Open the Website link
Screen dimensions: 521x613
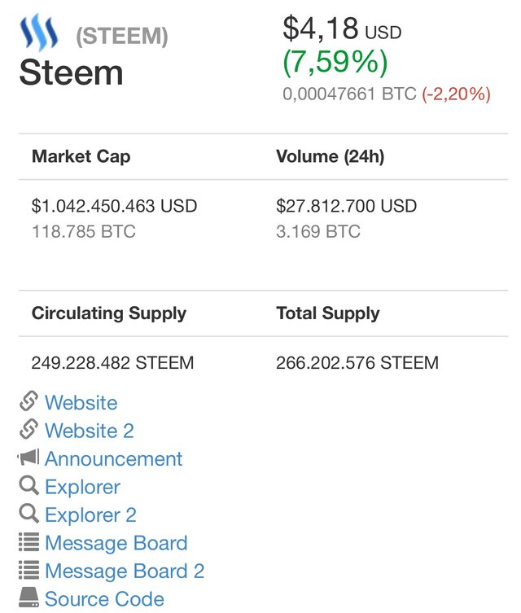point(81,402)
